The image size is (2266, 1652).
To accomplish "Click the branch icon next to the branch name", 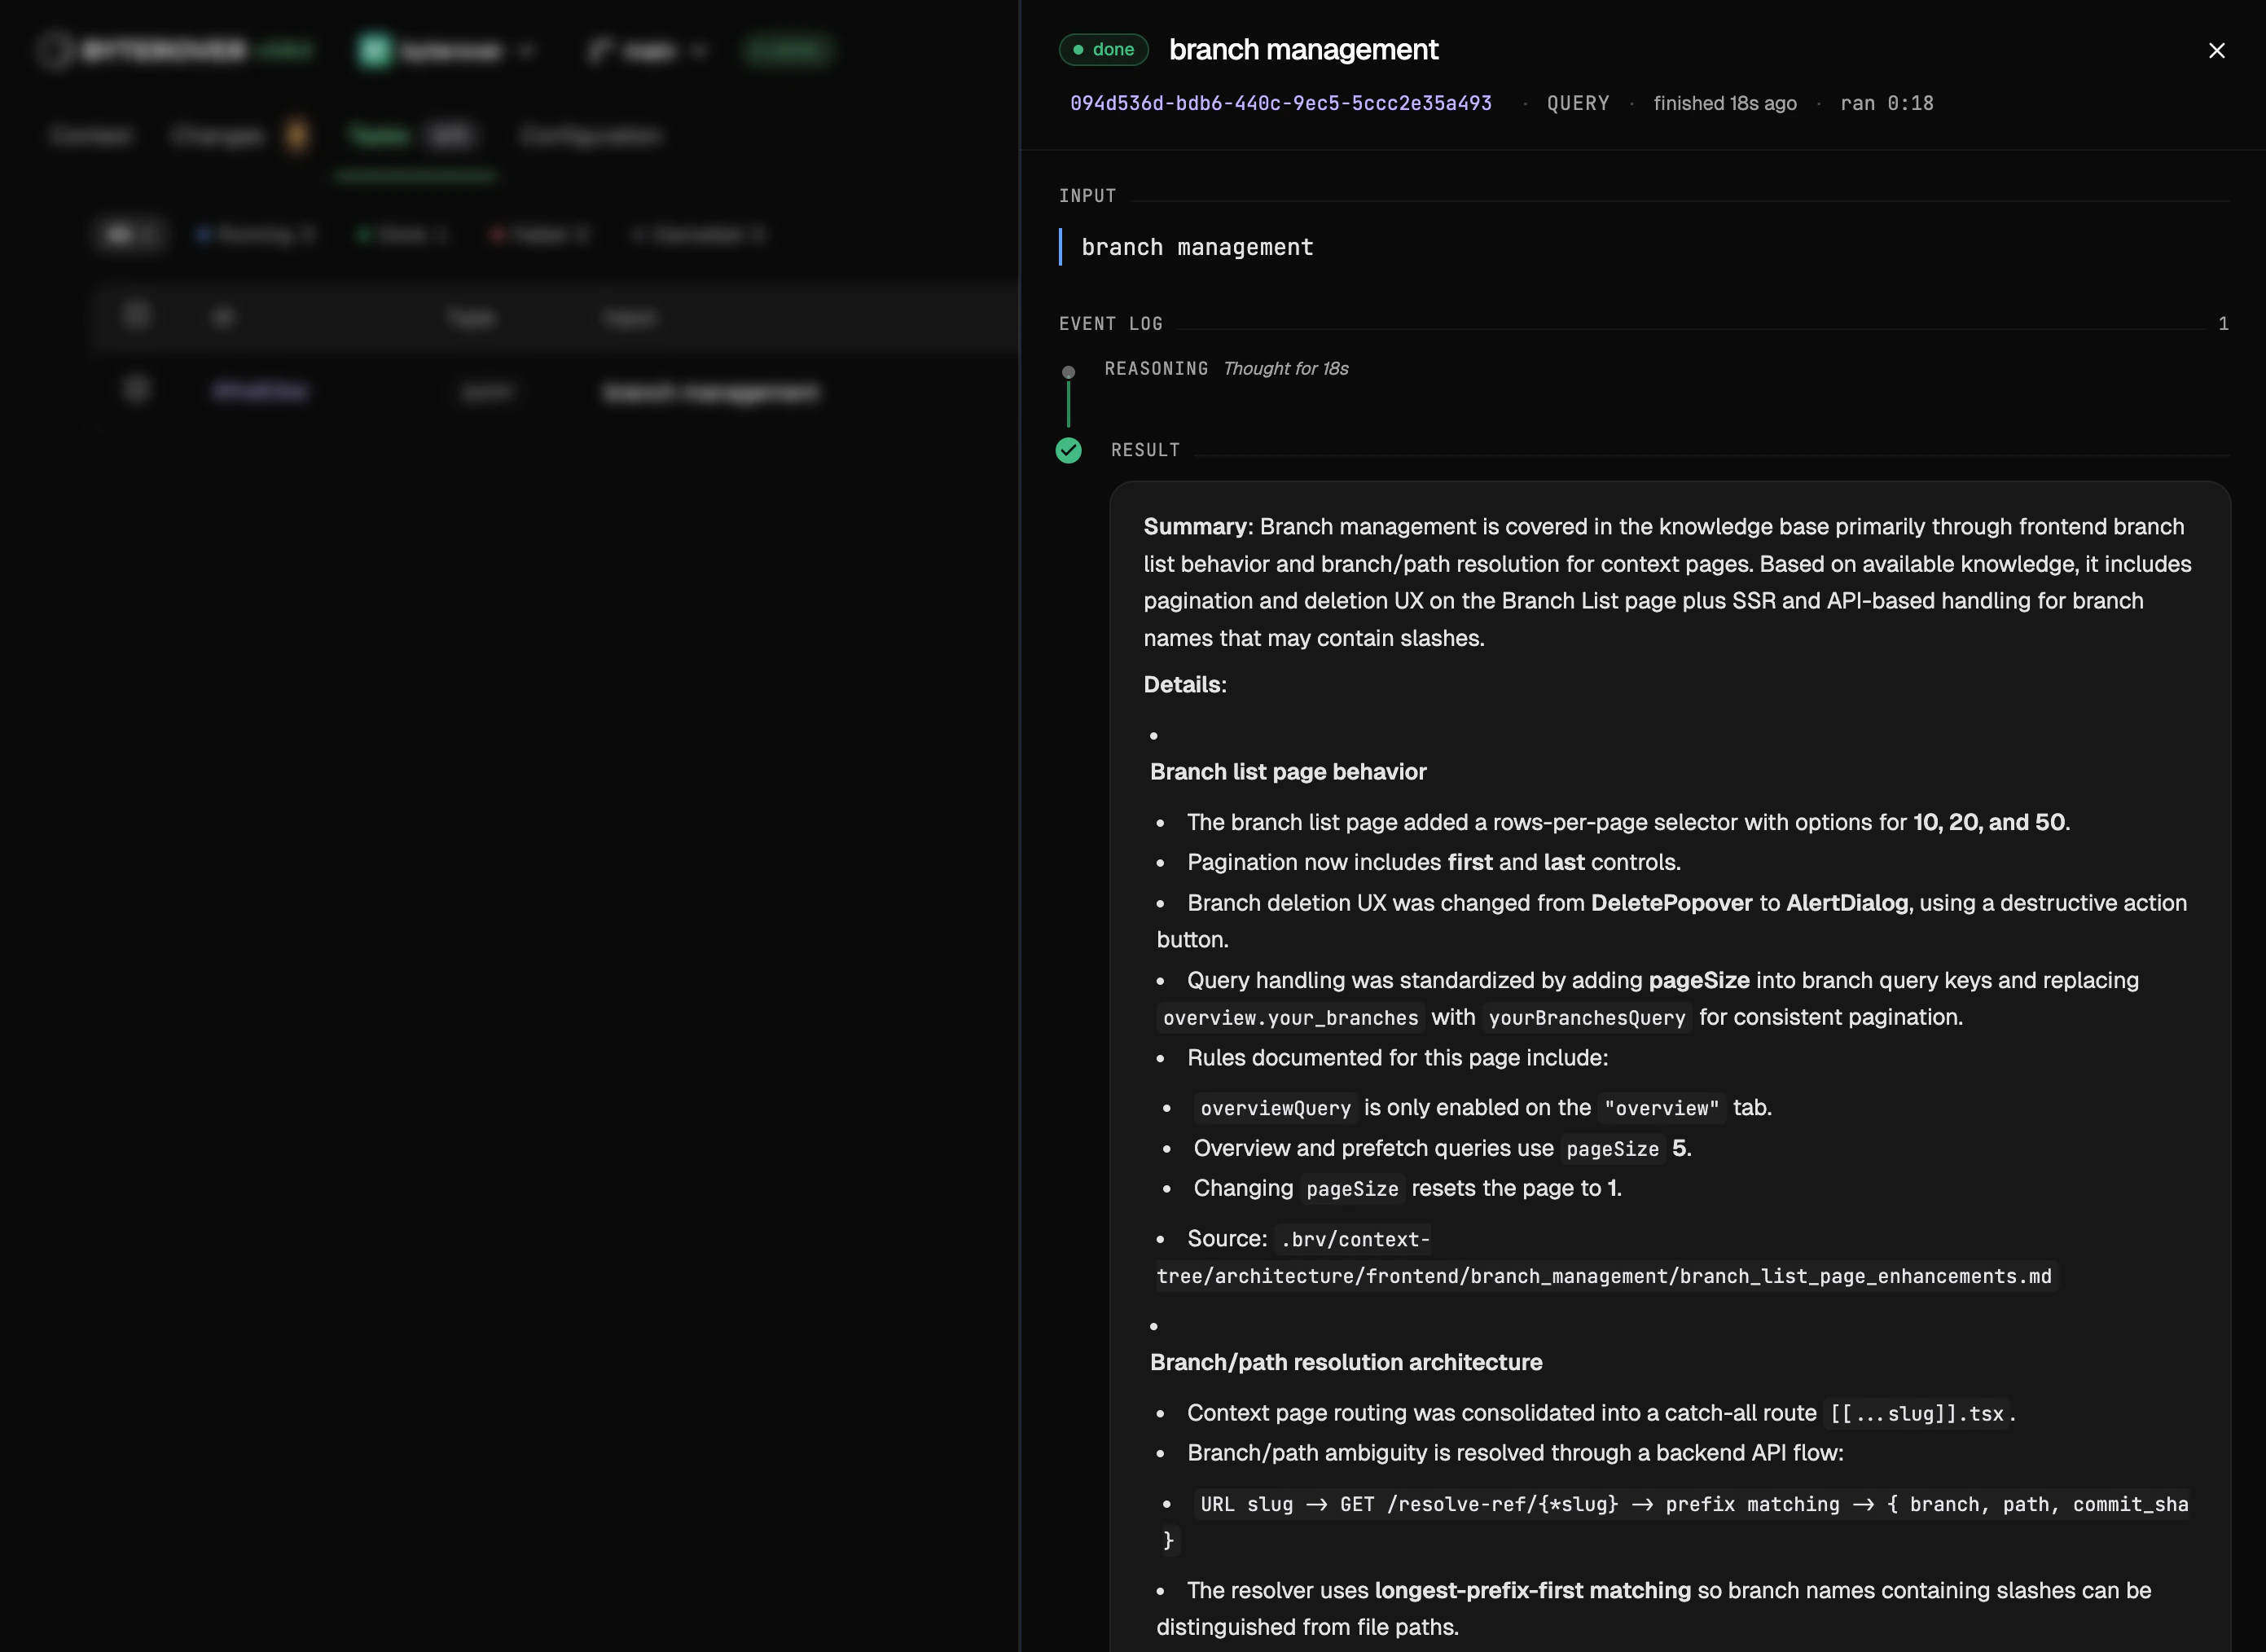I will pos(601,49).
